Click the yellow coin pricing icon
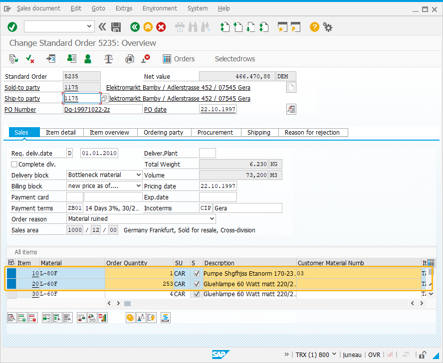Image resolution: width=443 pixels, height=363 pixels. 130,318
